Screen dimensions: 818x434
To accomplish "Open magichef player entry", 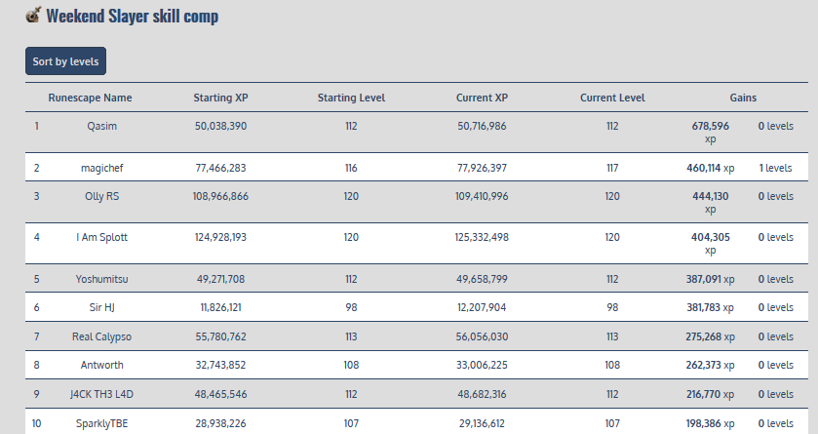I will [102, 168].
